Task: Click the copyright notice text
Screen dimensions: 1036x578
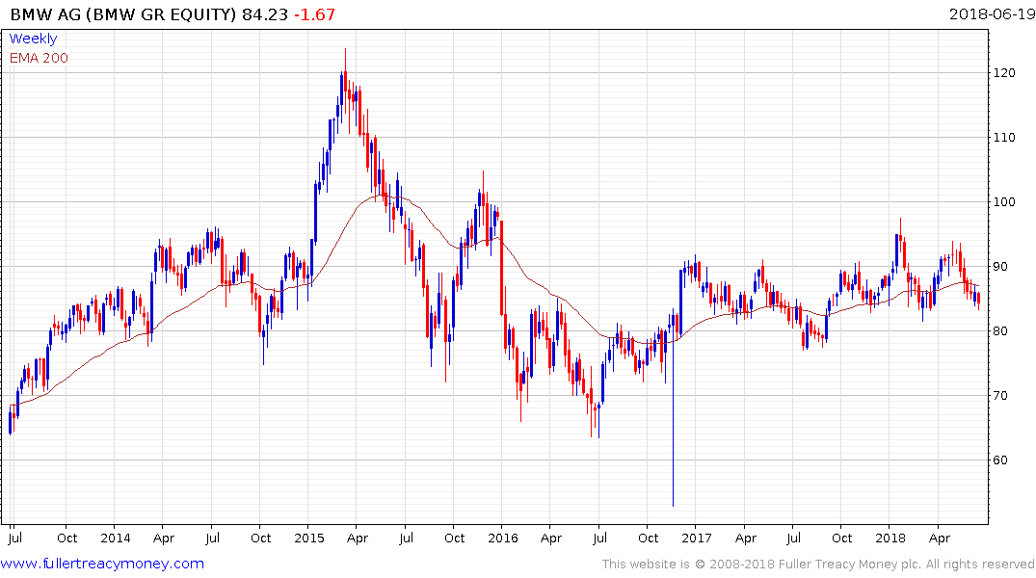Action: tap(818, 565)
